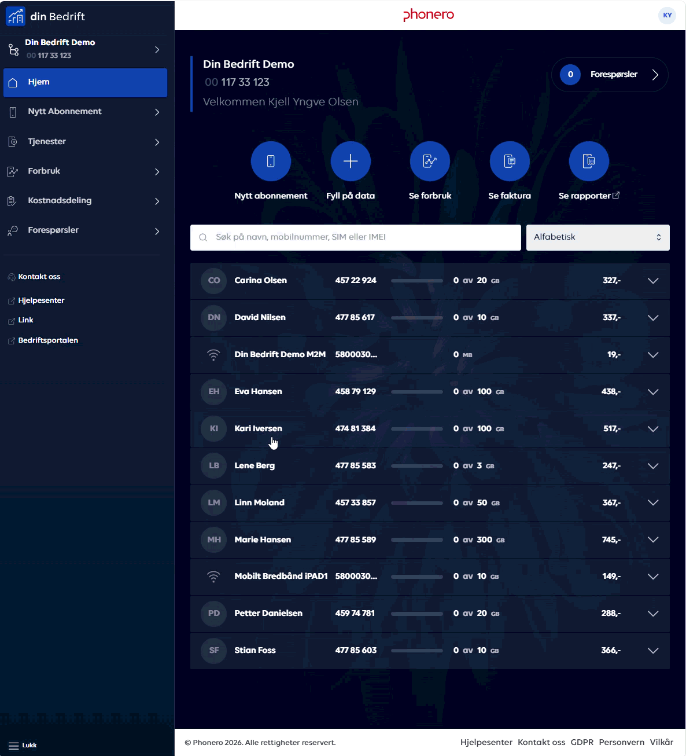Open the KY user avatar
Viewport: 686px width, 756px height.
click(x=667, y=15)
